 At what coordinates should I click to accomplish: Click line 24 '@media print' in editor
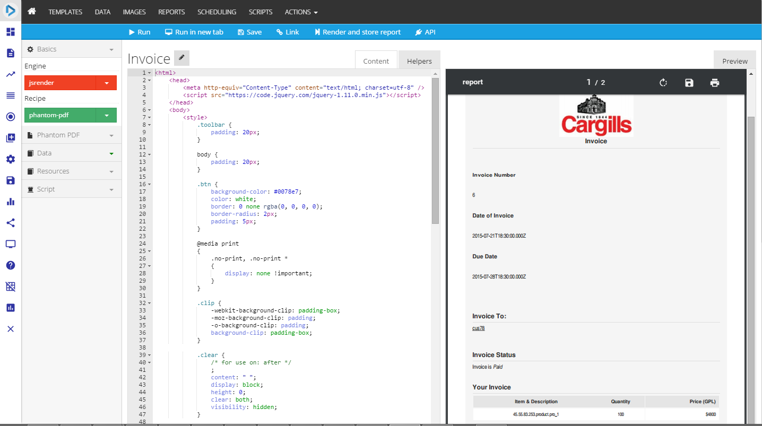[x=218, y=244]
